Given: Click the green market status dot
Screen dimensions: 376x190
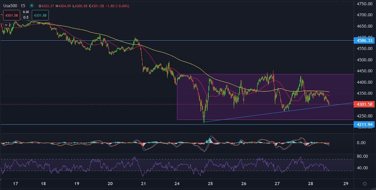Looking at the screenshot, I should [32, 6].
